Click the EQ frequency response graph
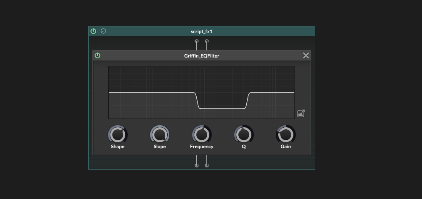This screenshot has width=422, height=199. (202, 92)
